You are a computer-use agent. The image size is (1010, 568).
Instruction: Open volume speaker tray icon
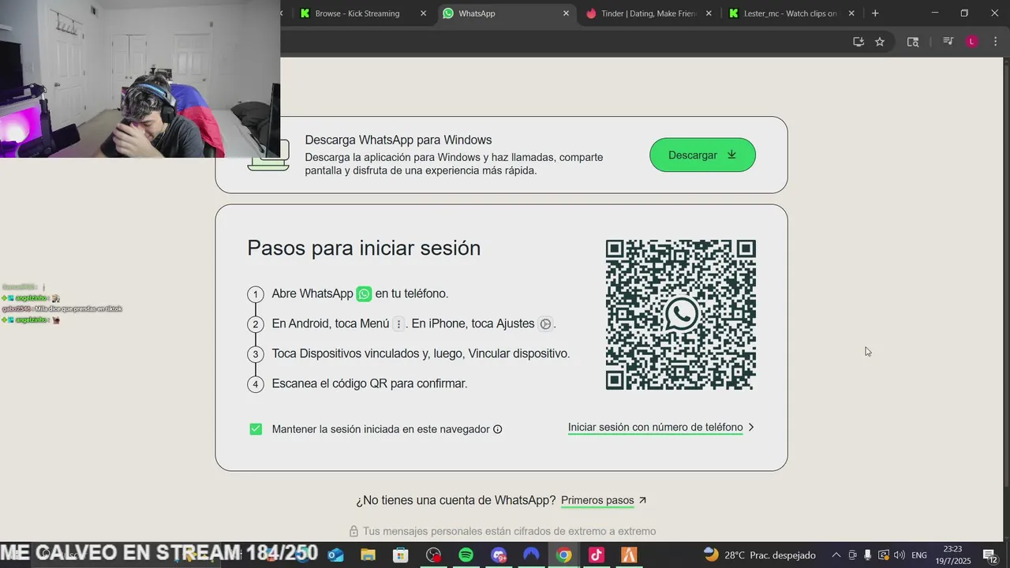900,555
